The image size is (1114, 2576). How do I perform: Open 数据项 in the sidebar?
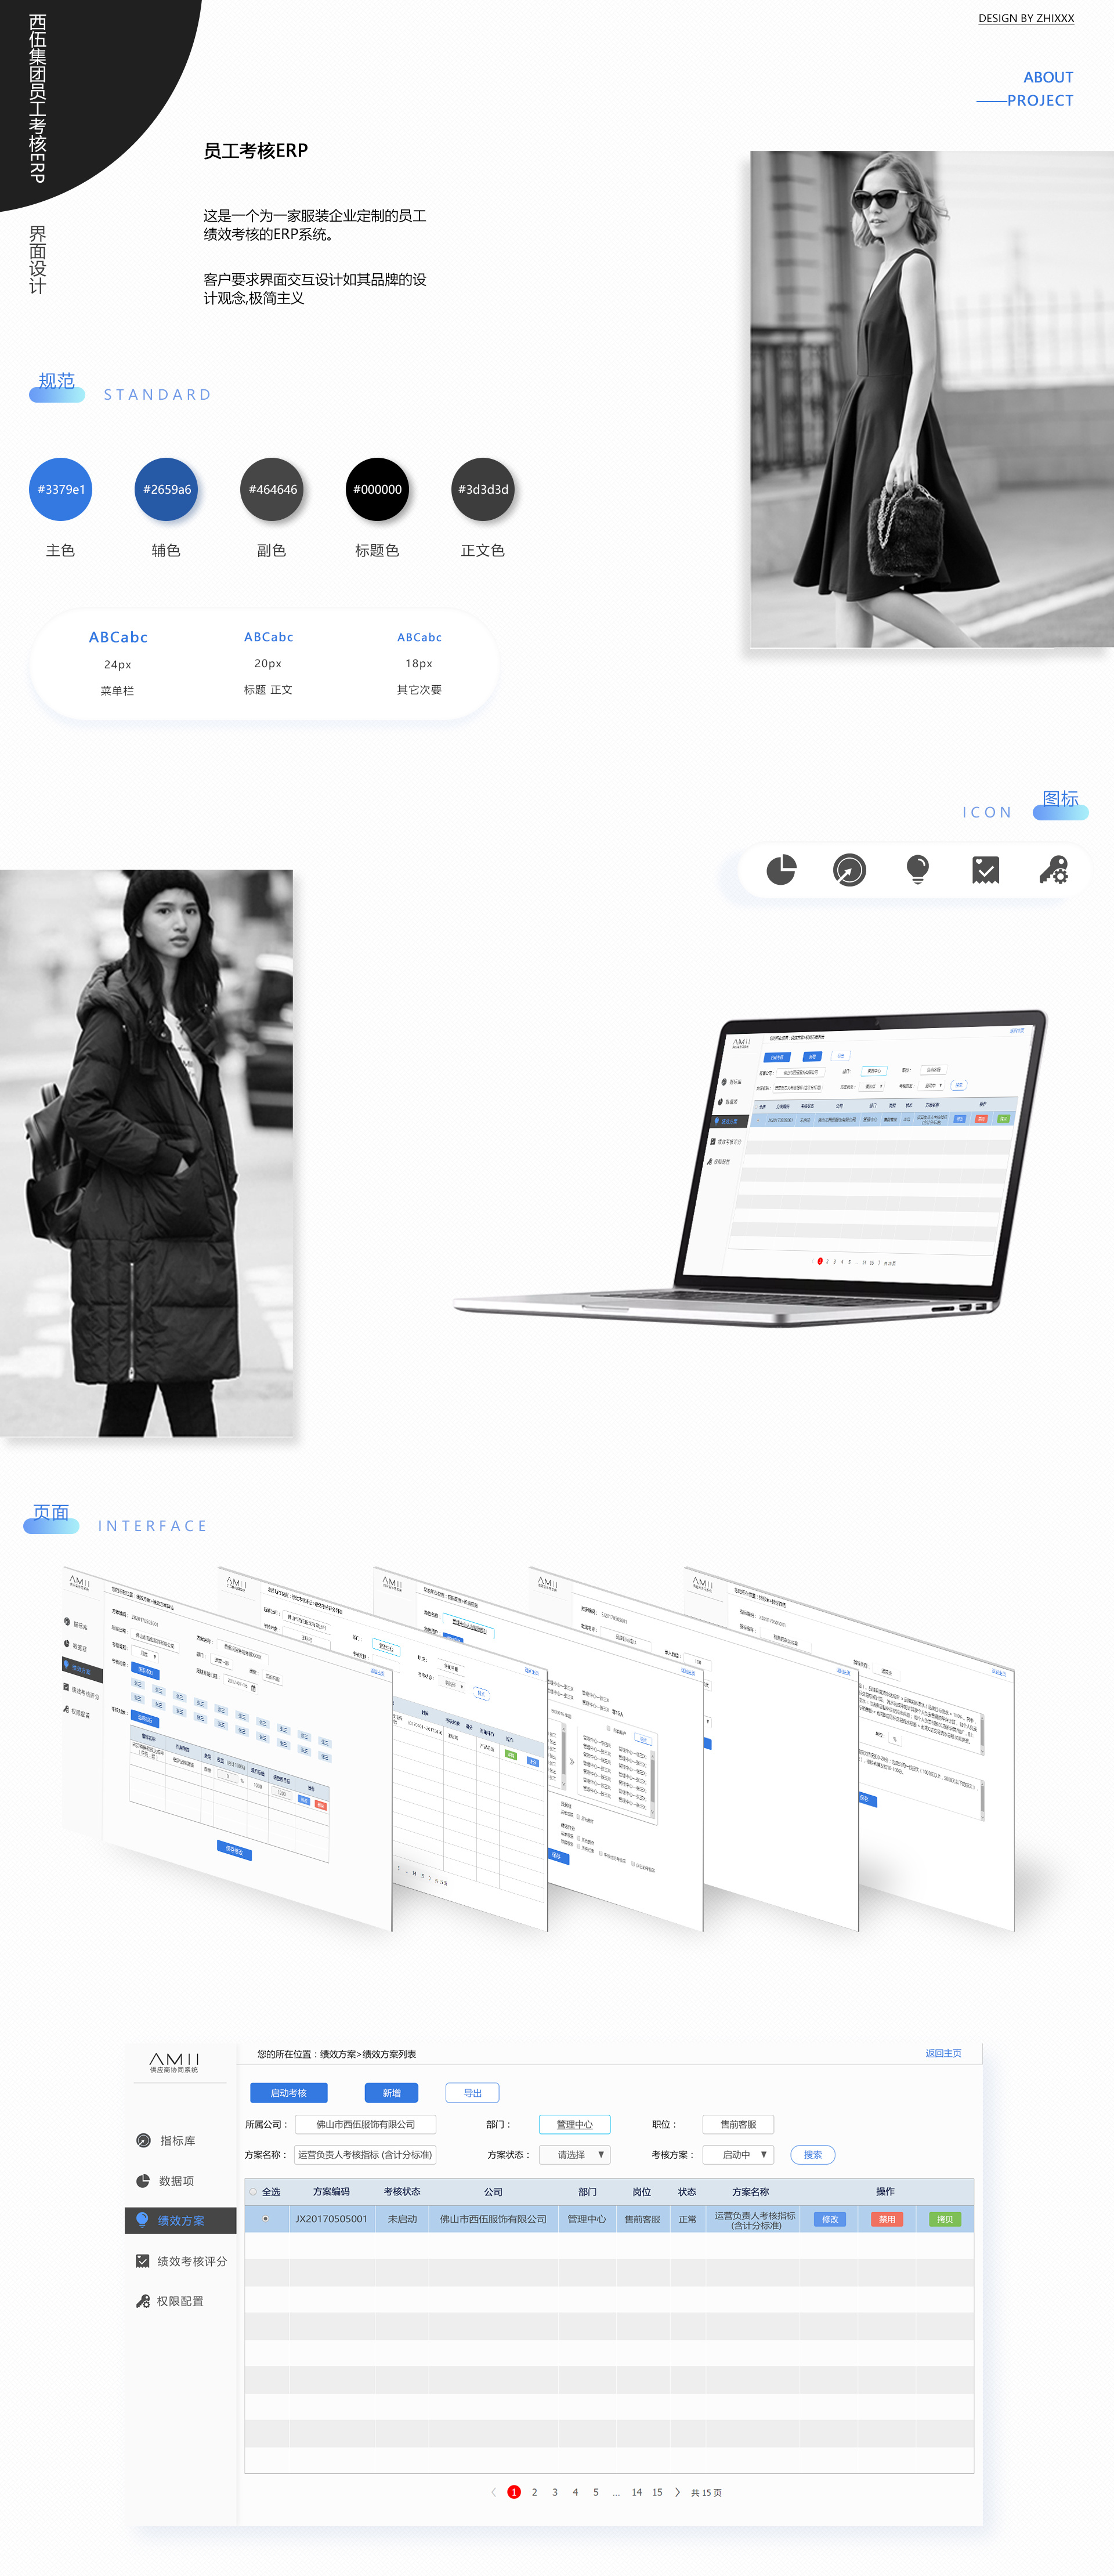point(176,2180)
